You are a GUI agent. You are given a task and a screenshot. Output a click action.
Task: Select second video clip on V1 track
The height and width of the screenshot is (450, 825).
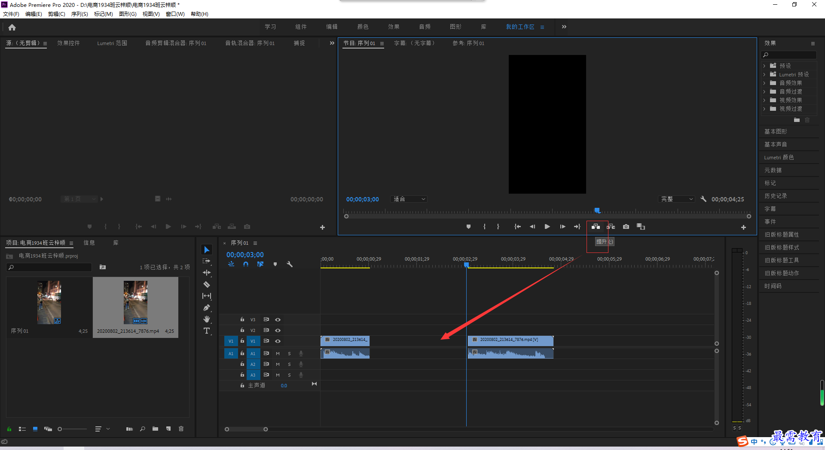pos(510,341)
